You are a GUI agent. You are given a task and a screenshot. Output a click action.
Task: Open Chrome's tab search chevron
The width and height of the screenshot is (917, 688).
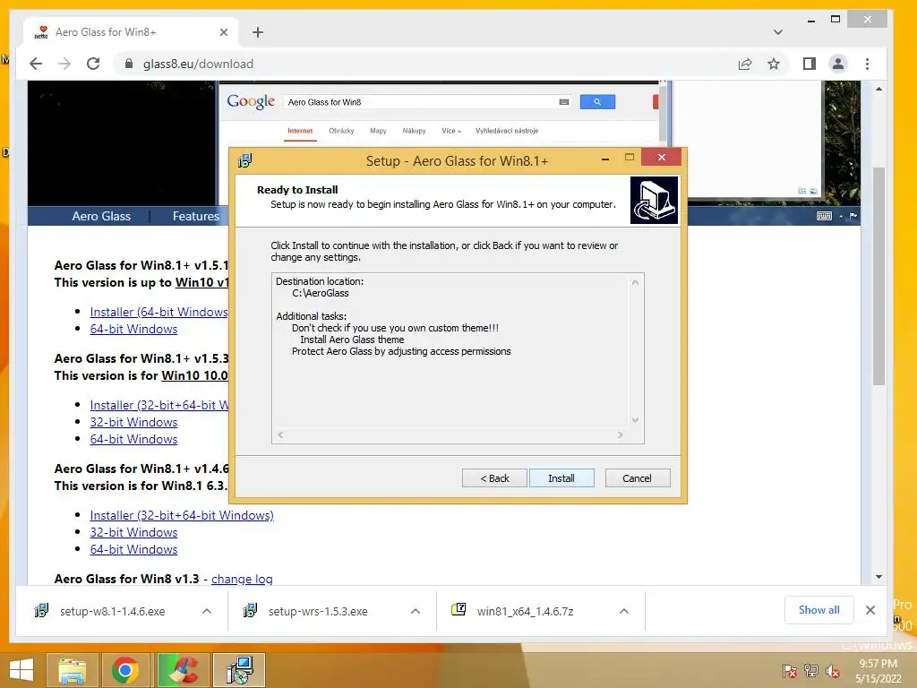(x=778, y=32)
